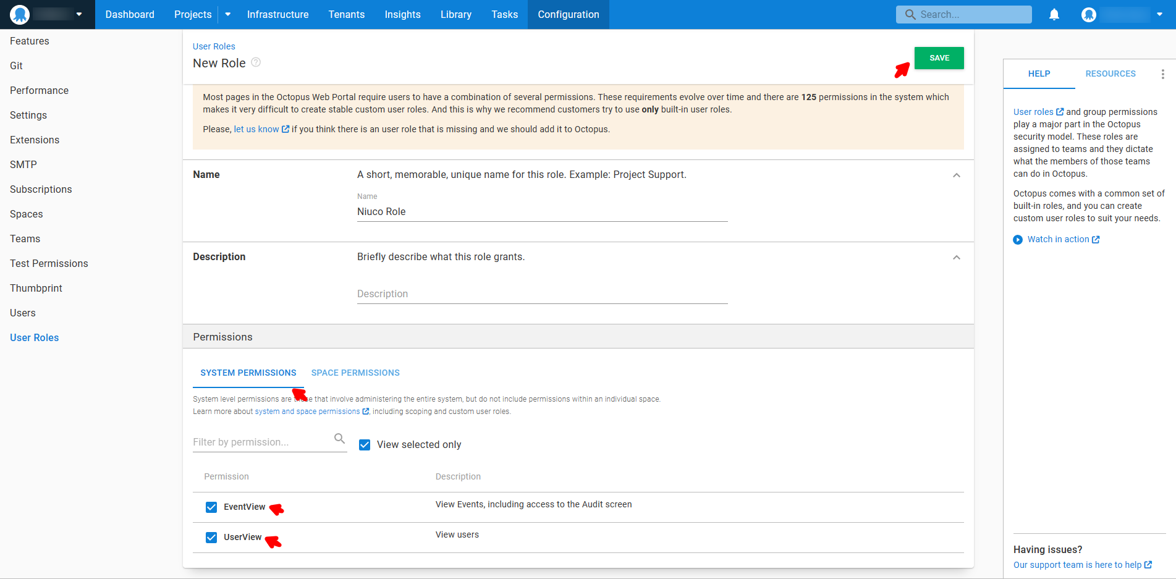Open Git in the sidebar
The width and height of the screenshot is (1176, 579).
16,66
